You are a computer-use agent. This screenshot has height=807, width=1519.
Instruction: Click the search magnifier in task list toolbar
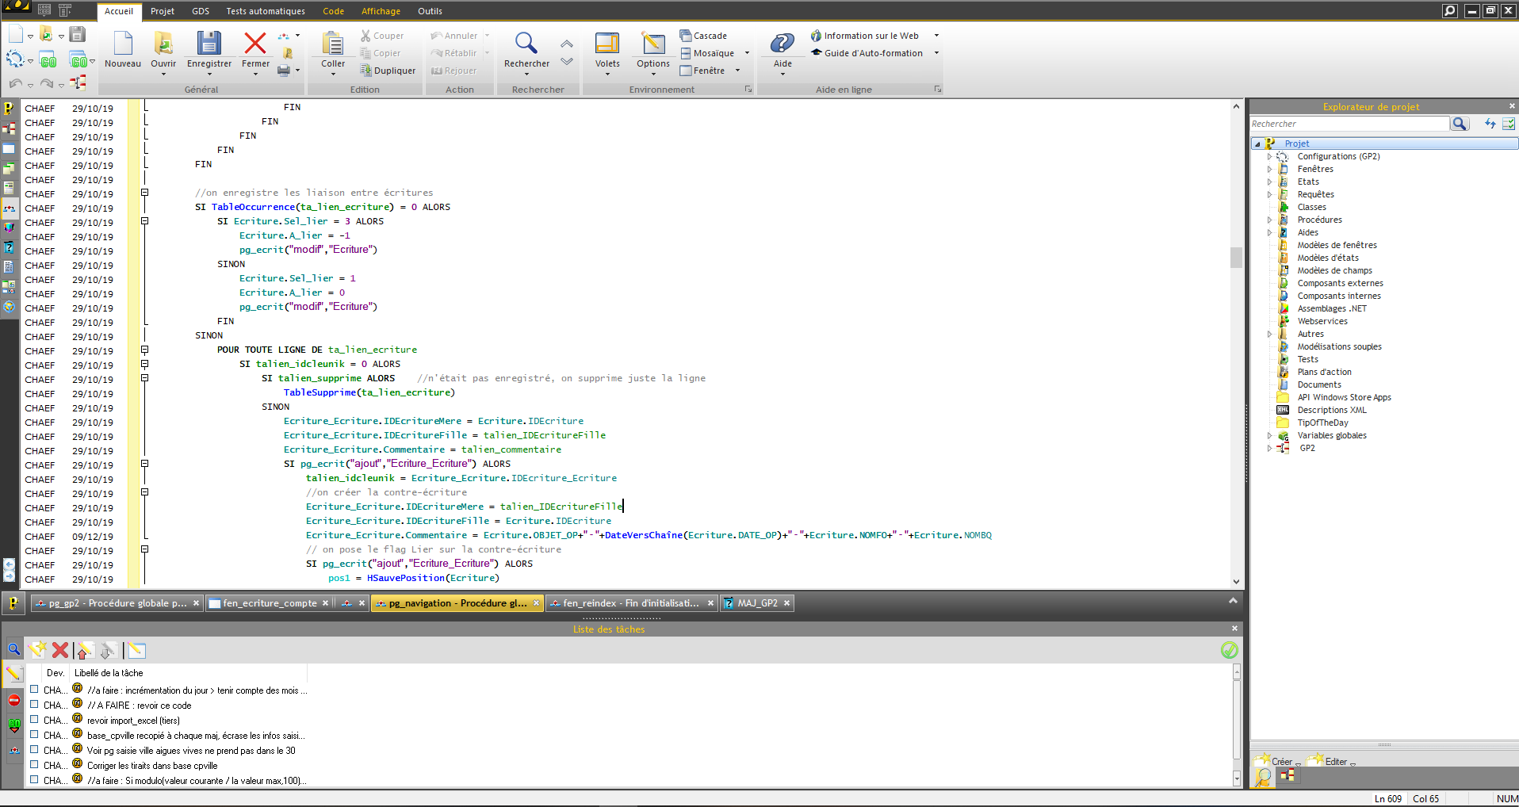point(13,649)
